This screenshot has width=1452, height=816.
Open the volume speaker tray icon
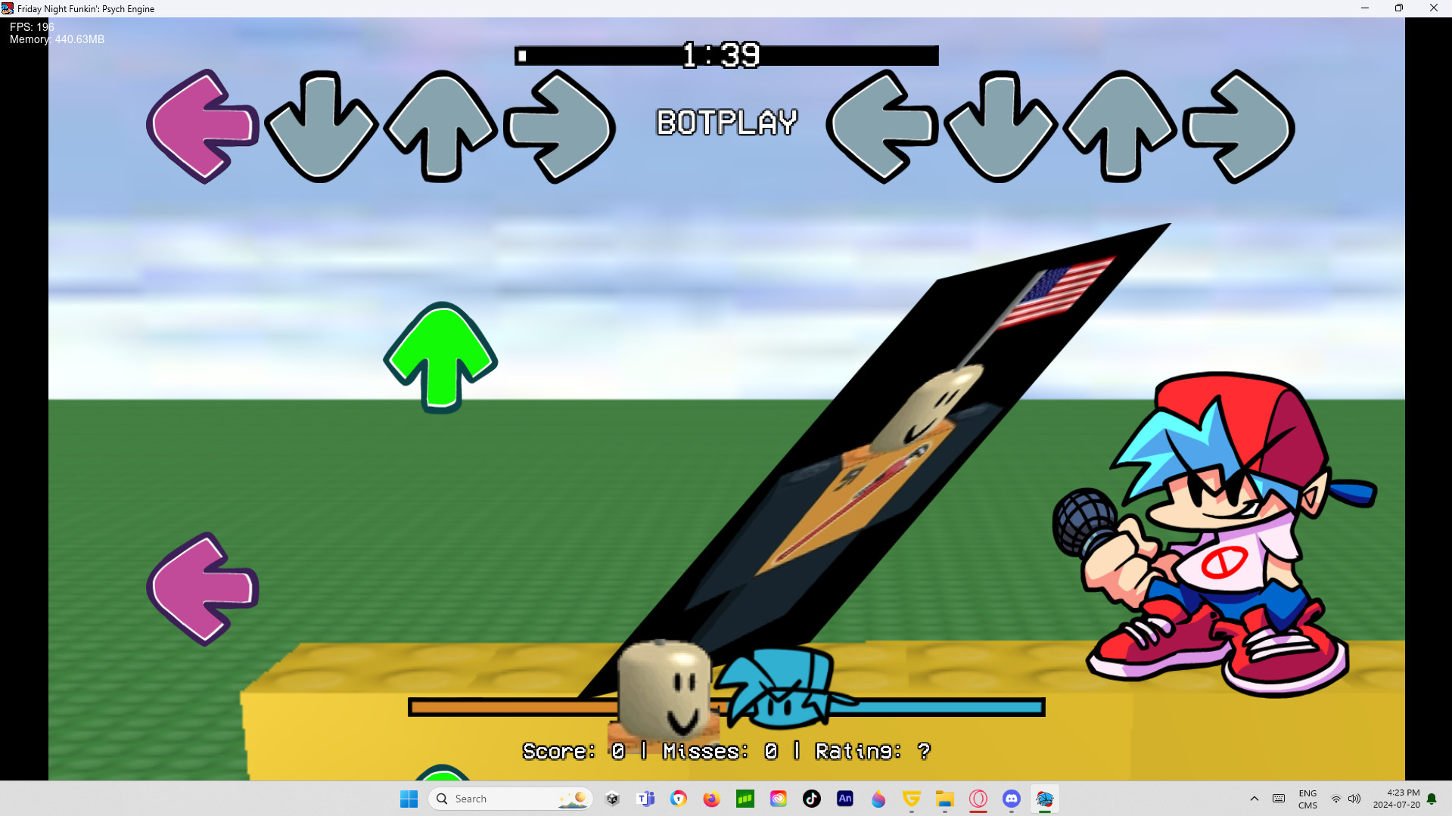coord(1354,799)
